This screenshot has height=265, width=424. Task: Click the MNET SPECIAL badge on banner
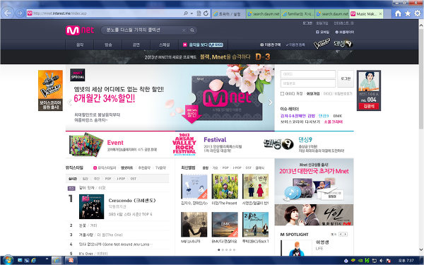[x=77, y=75]
